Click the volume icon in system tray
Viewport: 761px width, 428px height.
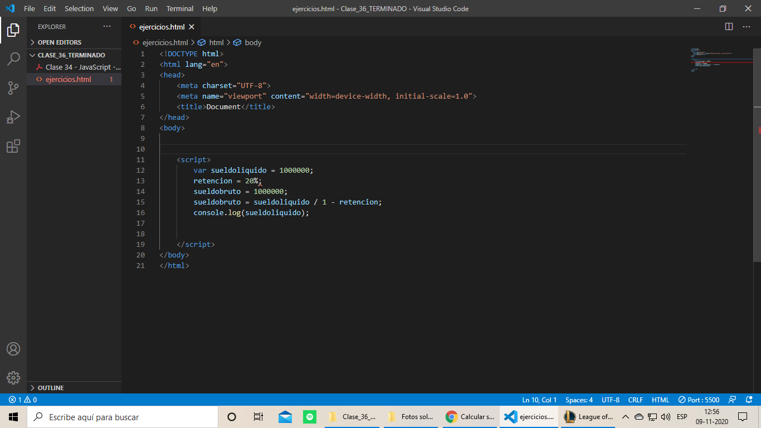[x=666, y=417]
